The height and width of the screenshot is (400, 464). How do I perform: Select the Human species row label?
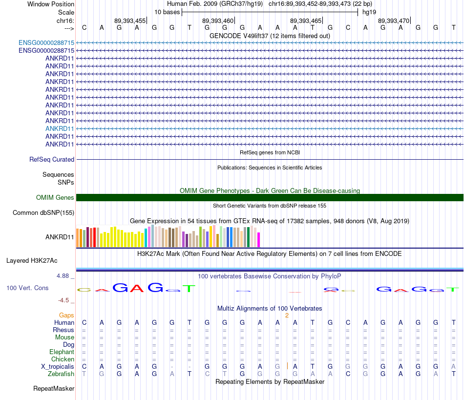pos(64,322)
